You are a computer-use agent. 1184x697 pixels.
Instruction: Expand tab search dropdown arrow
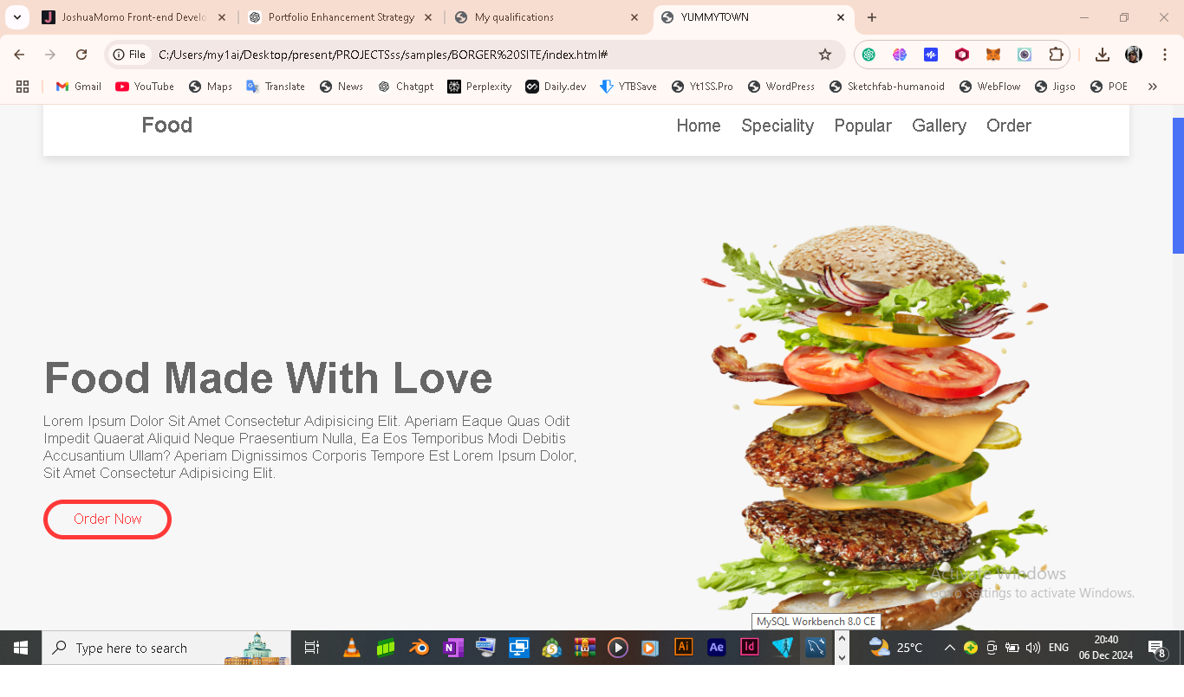click(x=17, y=17)
